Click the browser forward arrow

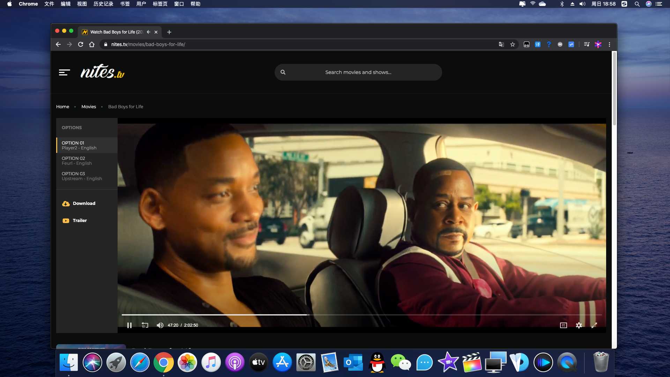point(69,44)
